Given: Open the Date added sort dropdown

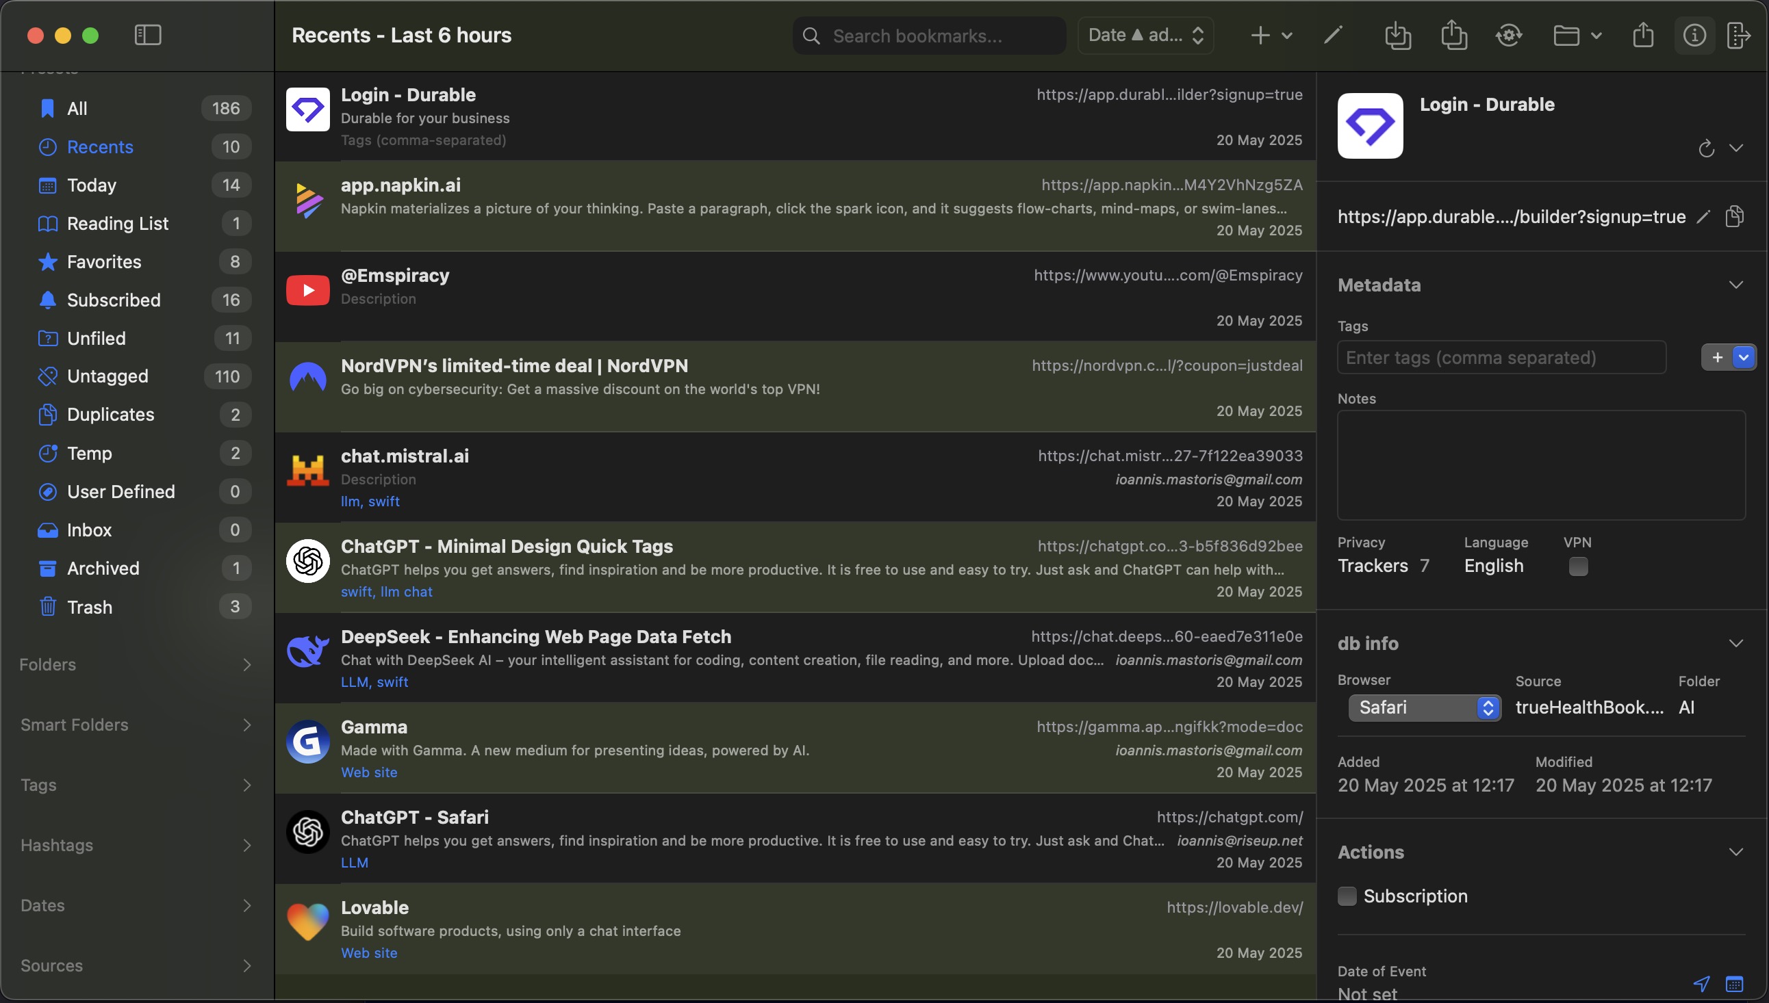Looking at the screenshot, I should pos(1145,35).
